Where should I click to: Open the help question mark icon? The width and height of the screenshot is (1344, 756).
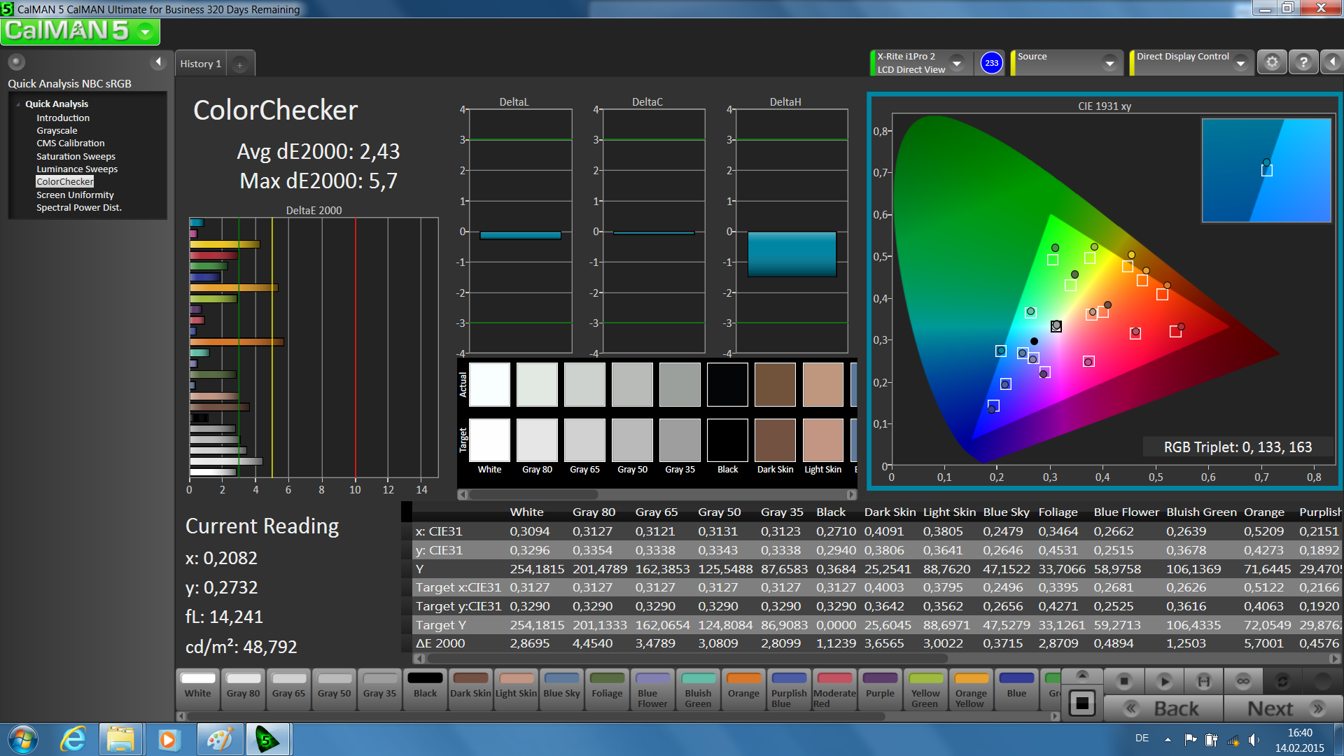(x=1303, y=62)
